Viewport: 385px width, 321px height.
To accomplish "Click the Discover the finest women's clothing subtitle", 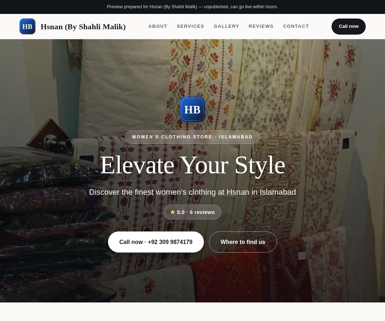I will click(x=192, y=192).
